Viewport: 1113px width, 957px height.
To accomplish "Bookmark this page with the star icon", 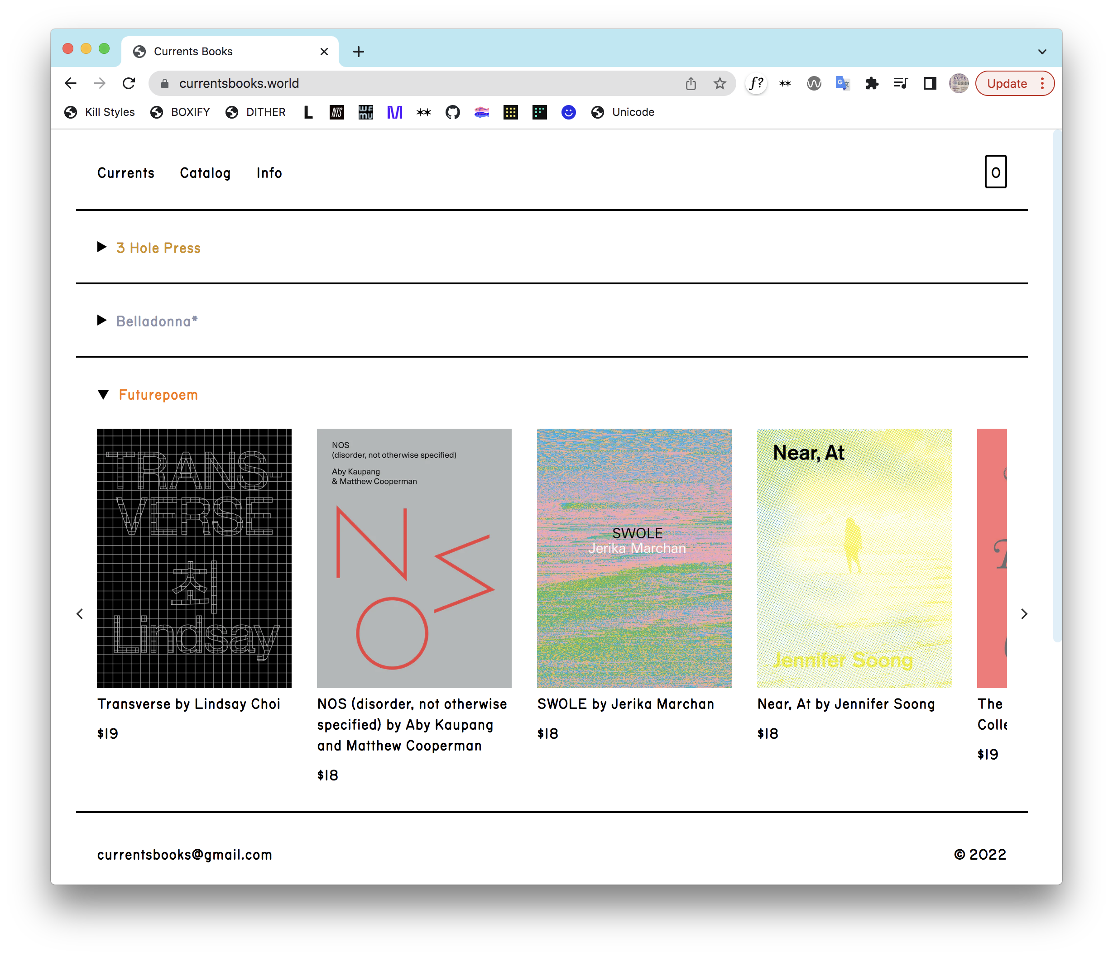I will pyautogui.click(x=720, y=83).
